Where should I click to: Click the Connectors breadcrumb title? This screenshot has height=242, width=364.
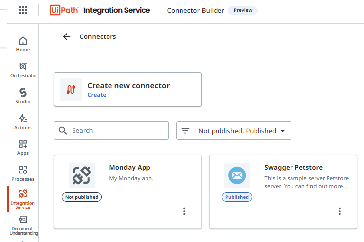98,36
